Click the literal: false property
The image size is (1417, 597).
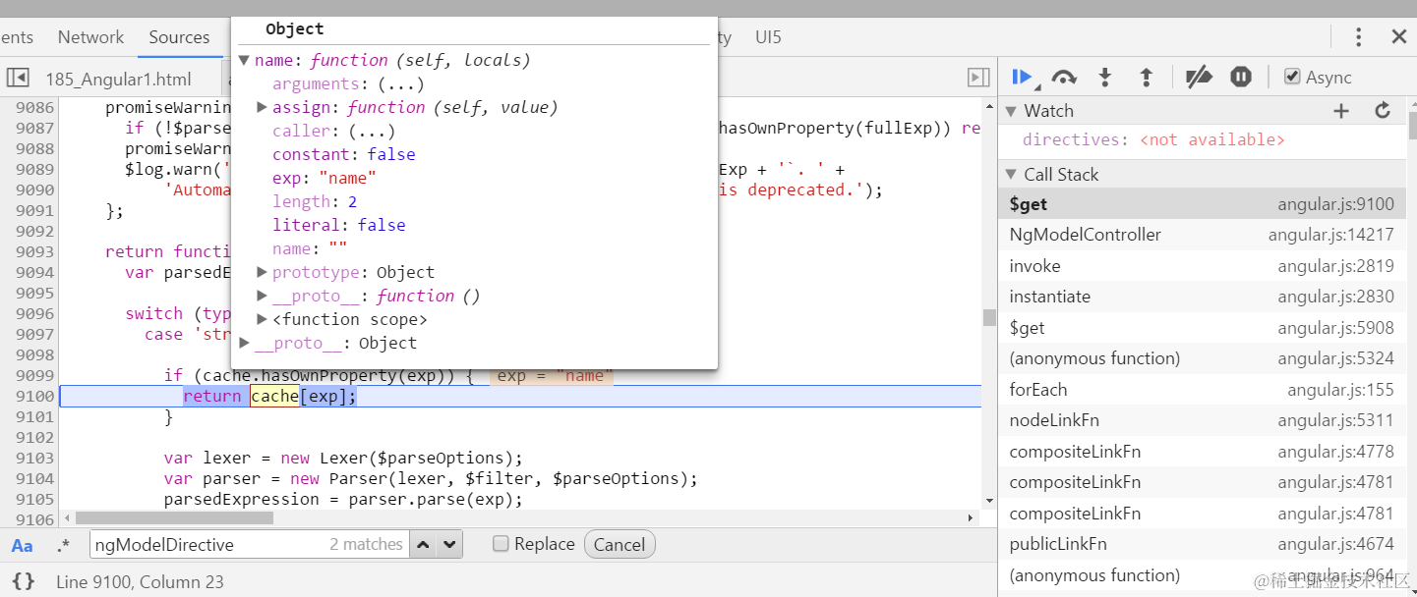tap(338, 226)
